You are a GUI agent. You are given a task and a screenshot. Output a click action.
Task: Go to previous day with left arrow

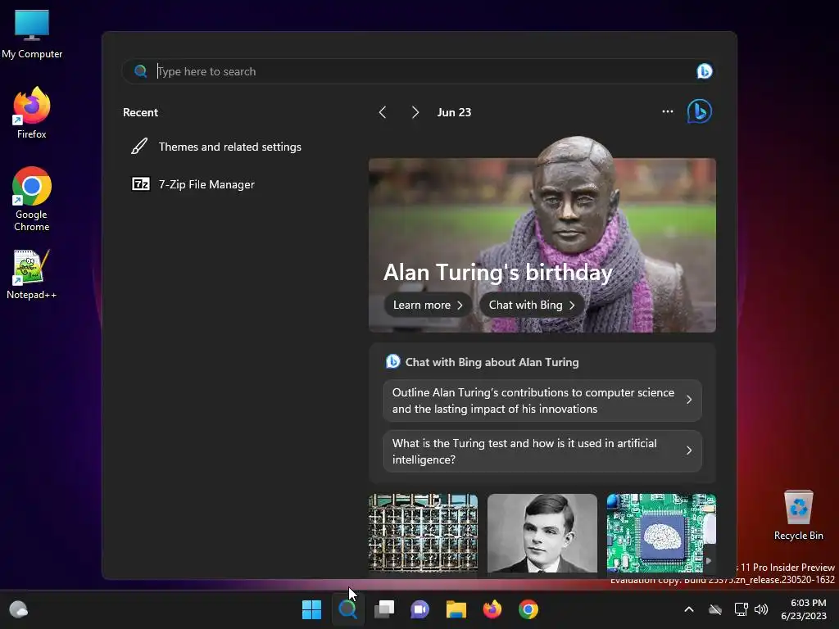pyautogui.click(x=382, y=112)
